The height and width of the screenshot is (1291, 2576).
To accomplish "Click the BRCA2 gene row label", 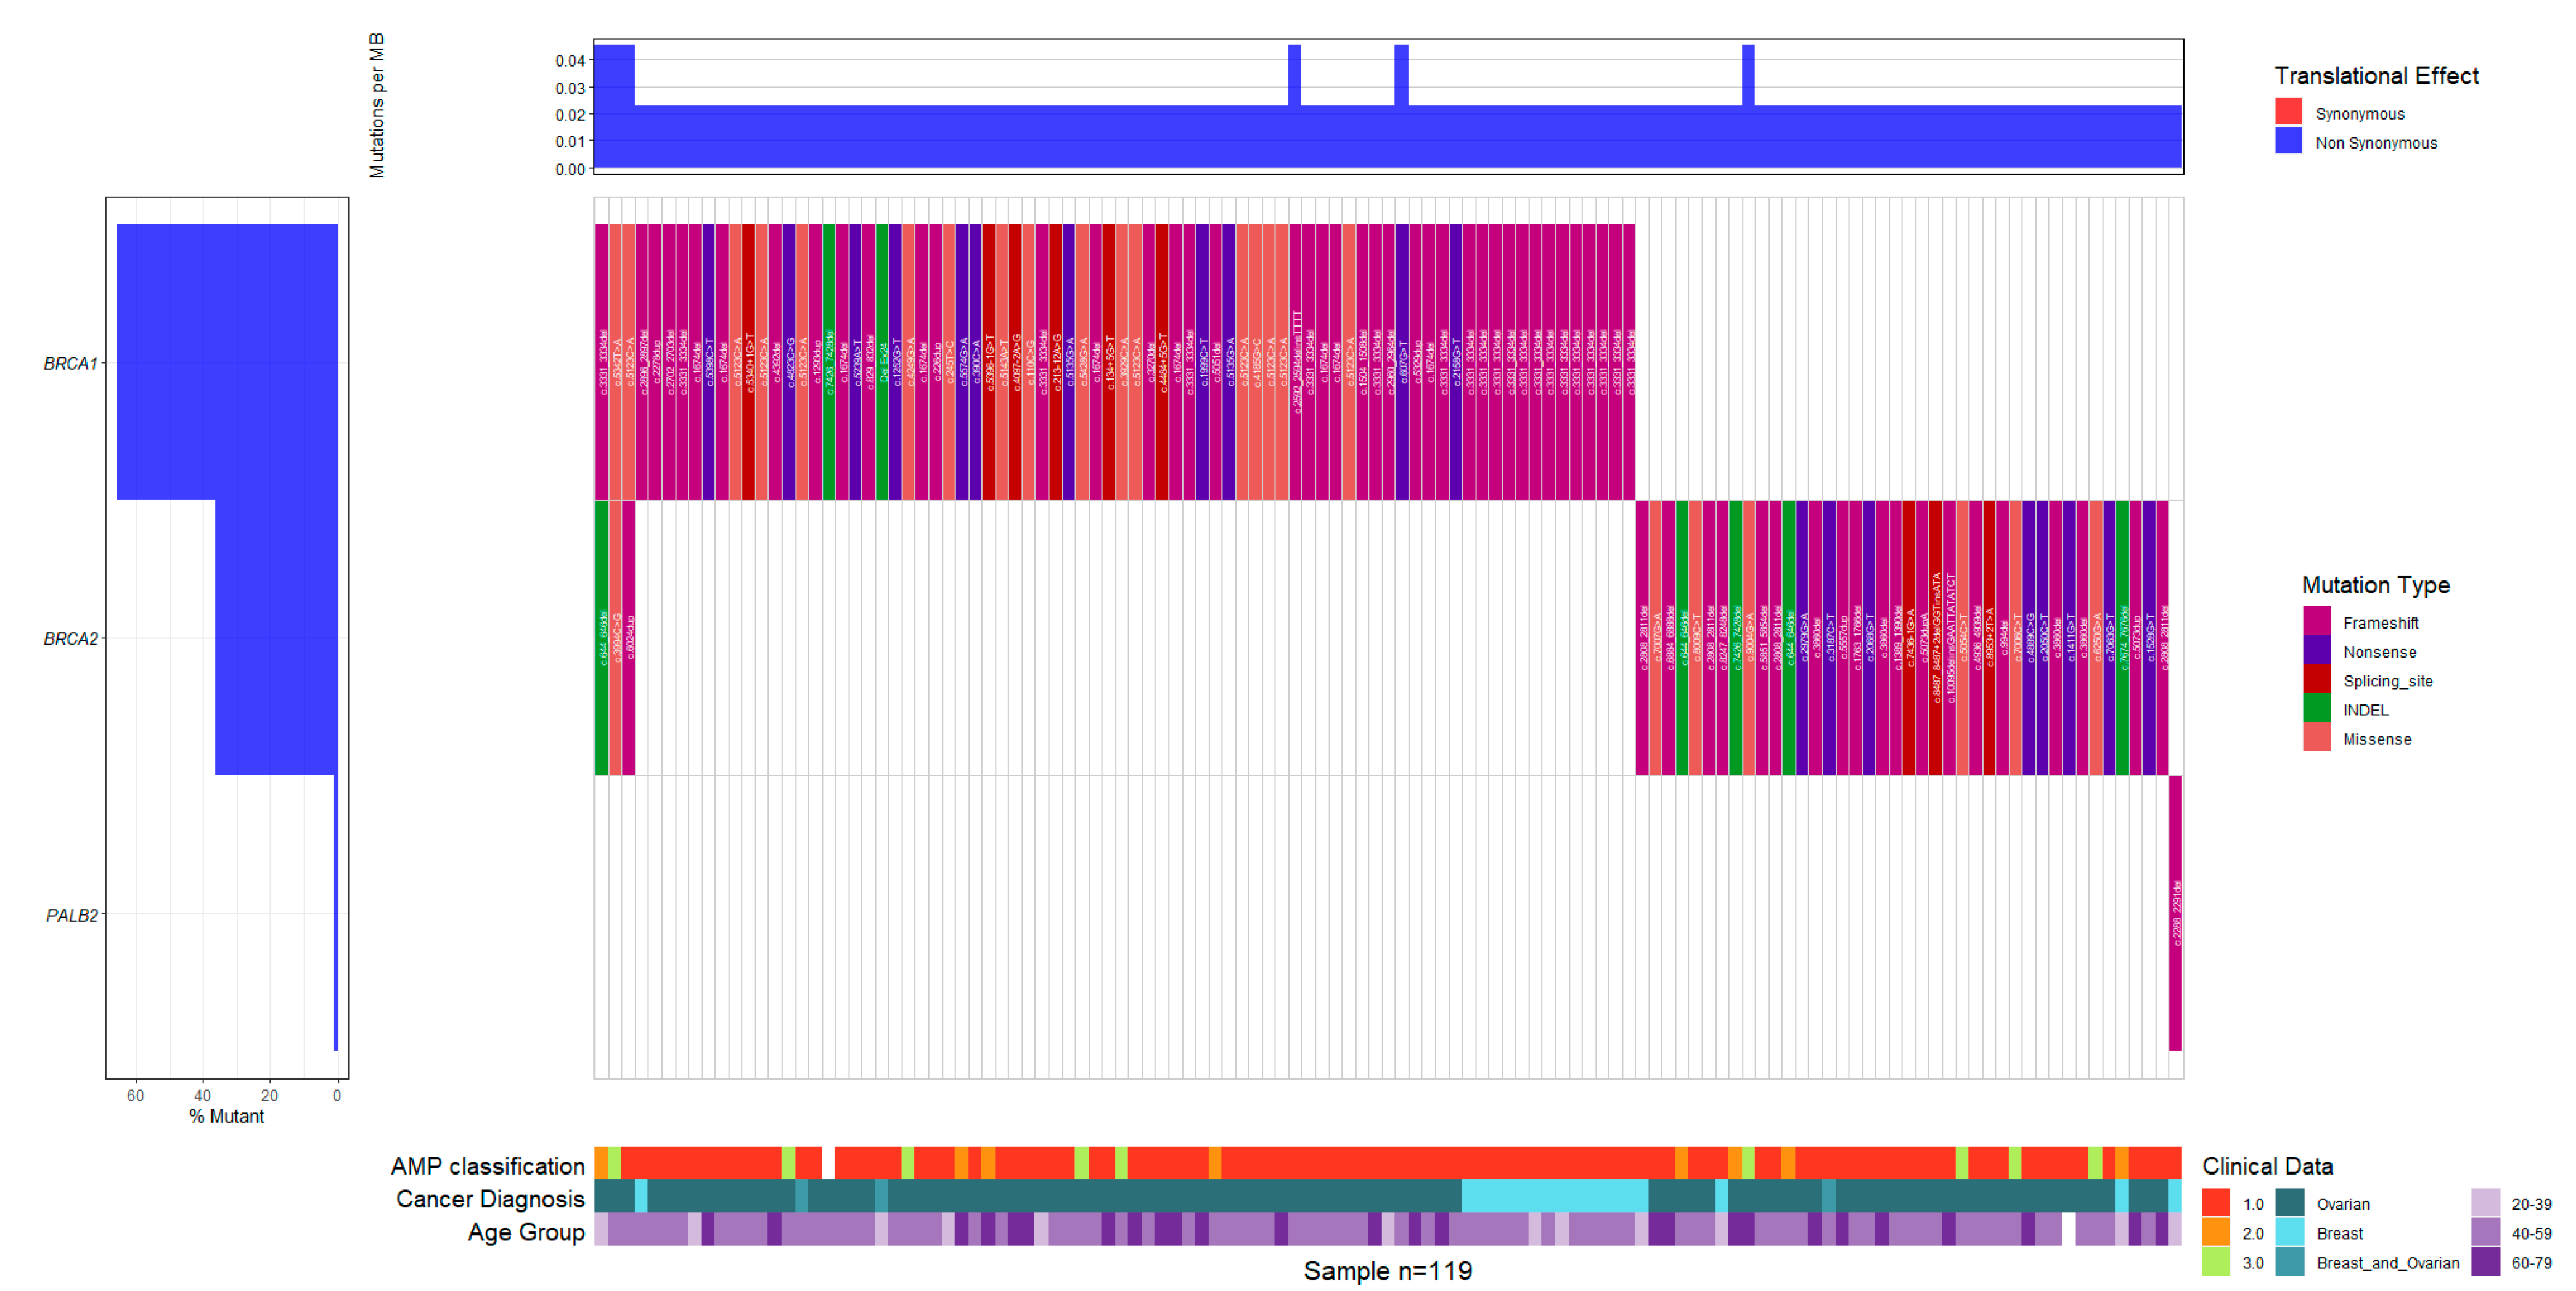I will click(70, 638).
